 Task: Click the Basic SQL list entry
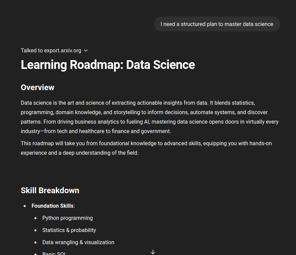point(54,253)
